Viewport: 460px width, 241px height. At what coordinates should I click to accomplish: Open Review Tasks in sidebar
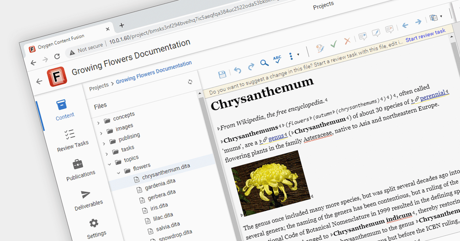click(x=72, y=140)
